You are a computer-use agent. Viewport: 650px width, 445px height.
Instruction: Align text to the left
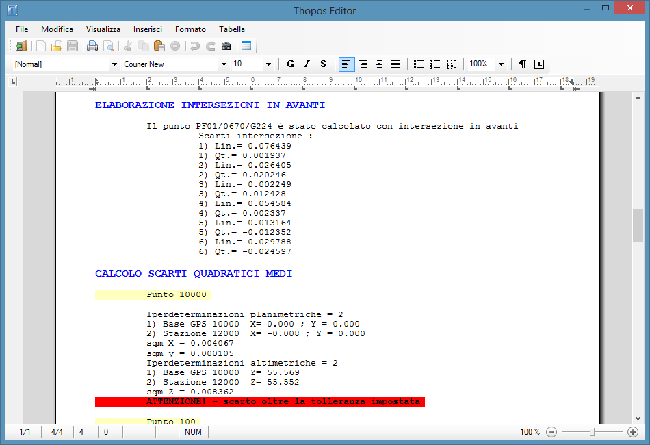(x=346, y=64)
